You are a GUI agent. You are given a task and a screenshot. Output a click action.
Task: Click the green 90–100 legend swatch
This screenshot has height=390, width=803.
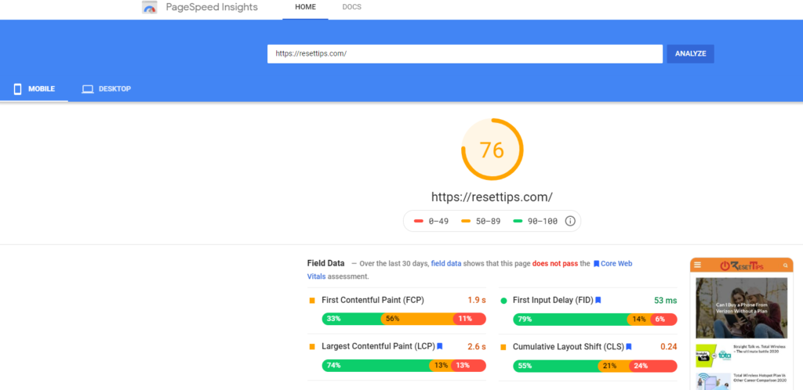[x=518, y=222]
